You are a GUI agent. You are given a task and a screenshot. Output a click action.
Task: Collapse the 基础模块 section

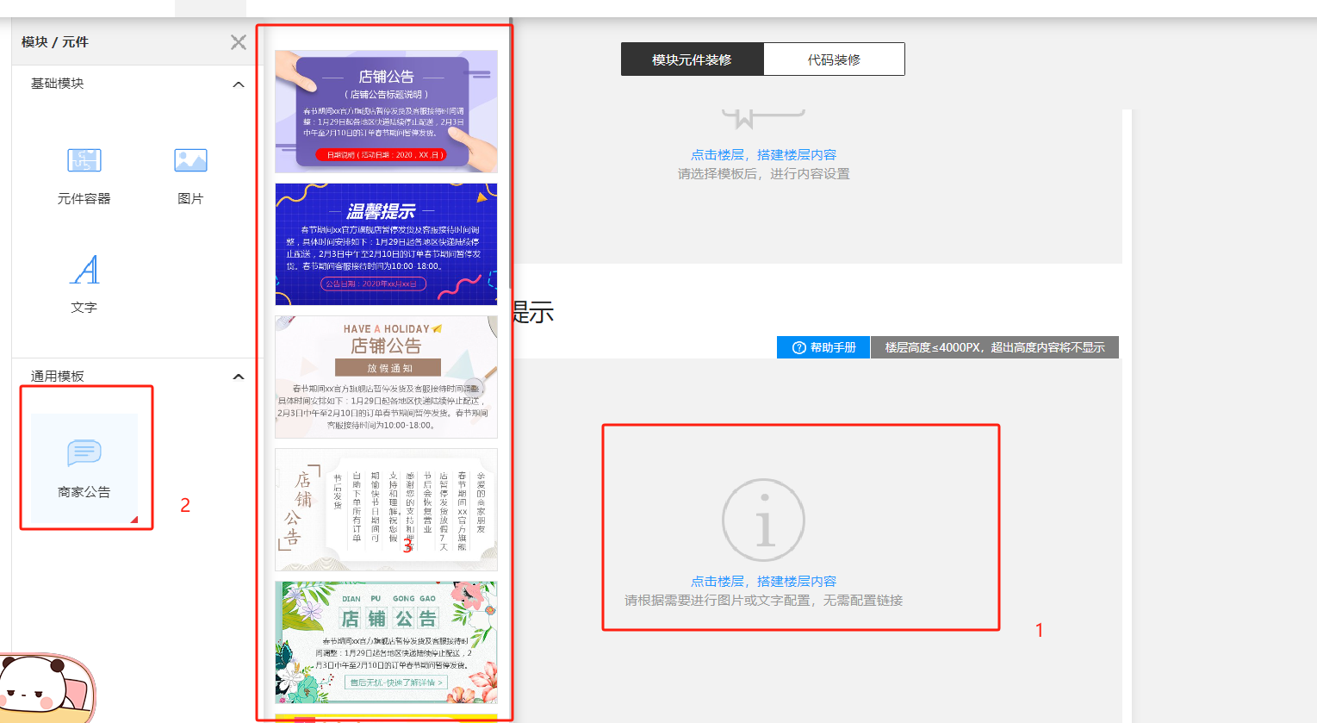point(239,84)
